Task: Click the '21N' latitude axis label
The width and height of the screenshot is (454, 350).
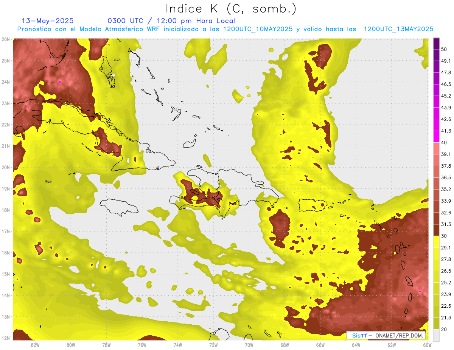Action: click(x=6, y=146)
